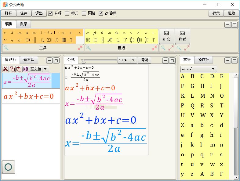Image resolution: width=240 pixels, height=181 pixels.
Task: Click the 保存 button
Action: [x=24, y=13]
